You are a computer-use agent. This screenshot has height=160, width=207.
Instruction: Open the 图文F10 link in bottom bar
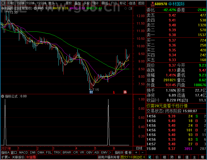pyautogui.click(x=127, y=157)
